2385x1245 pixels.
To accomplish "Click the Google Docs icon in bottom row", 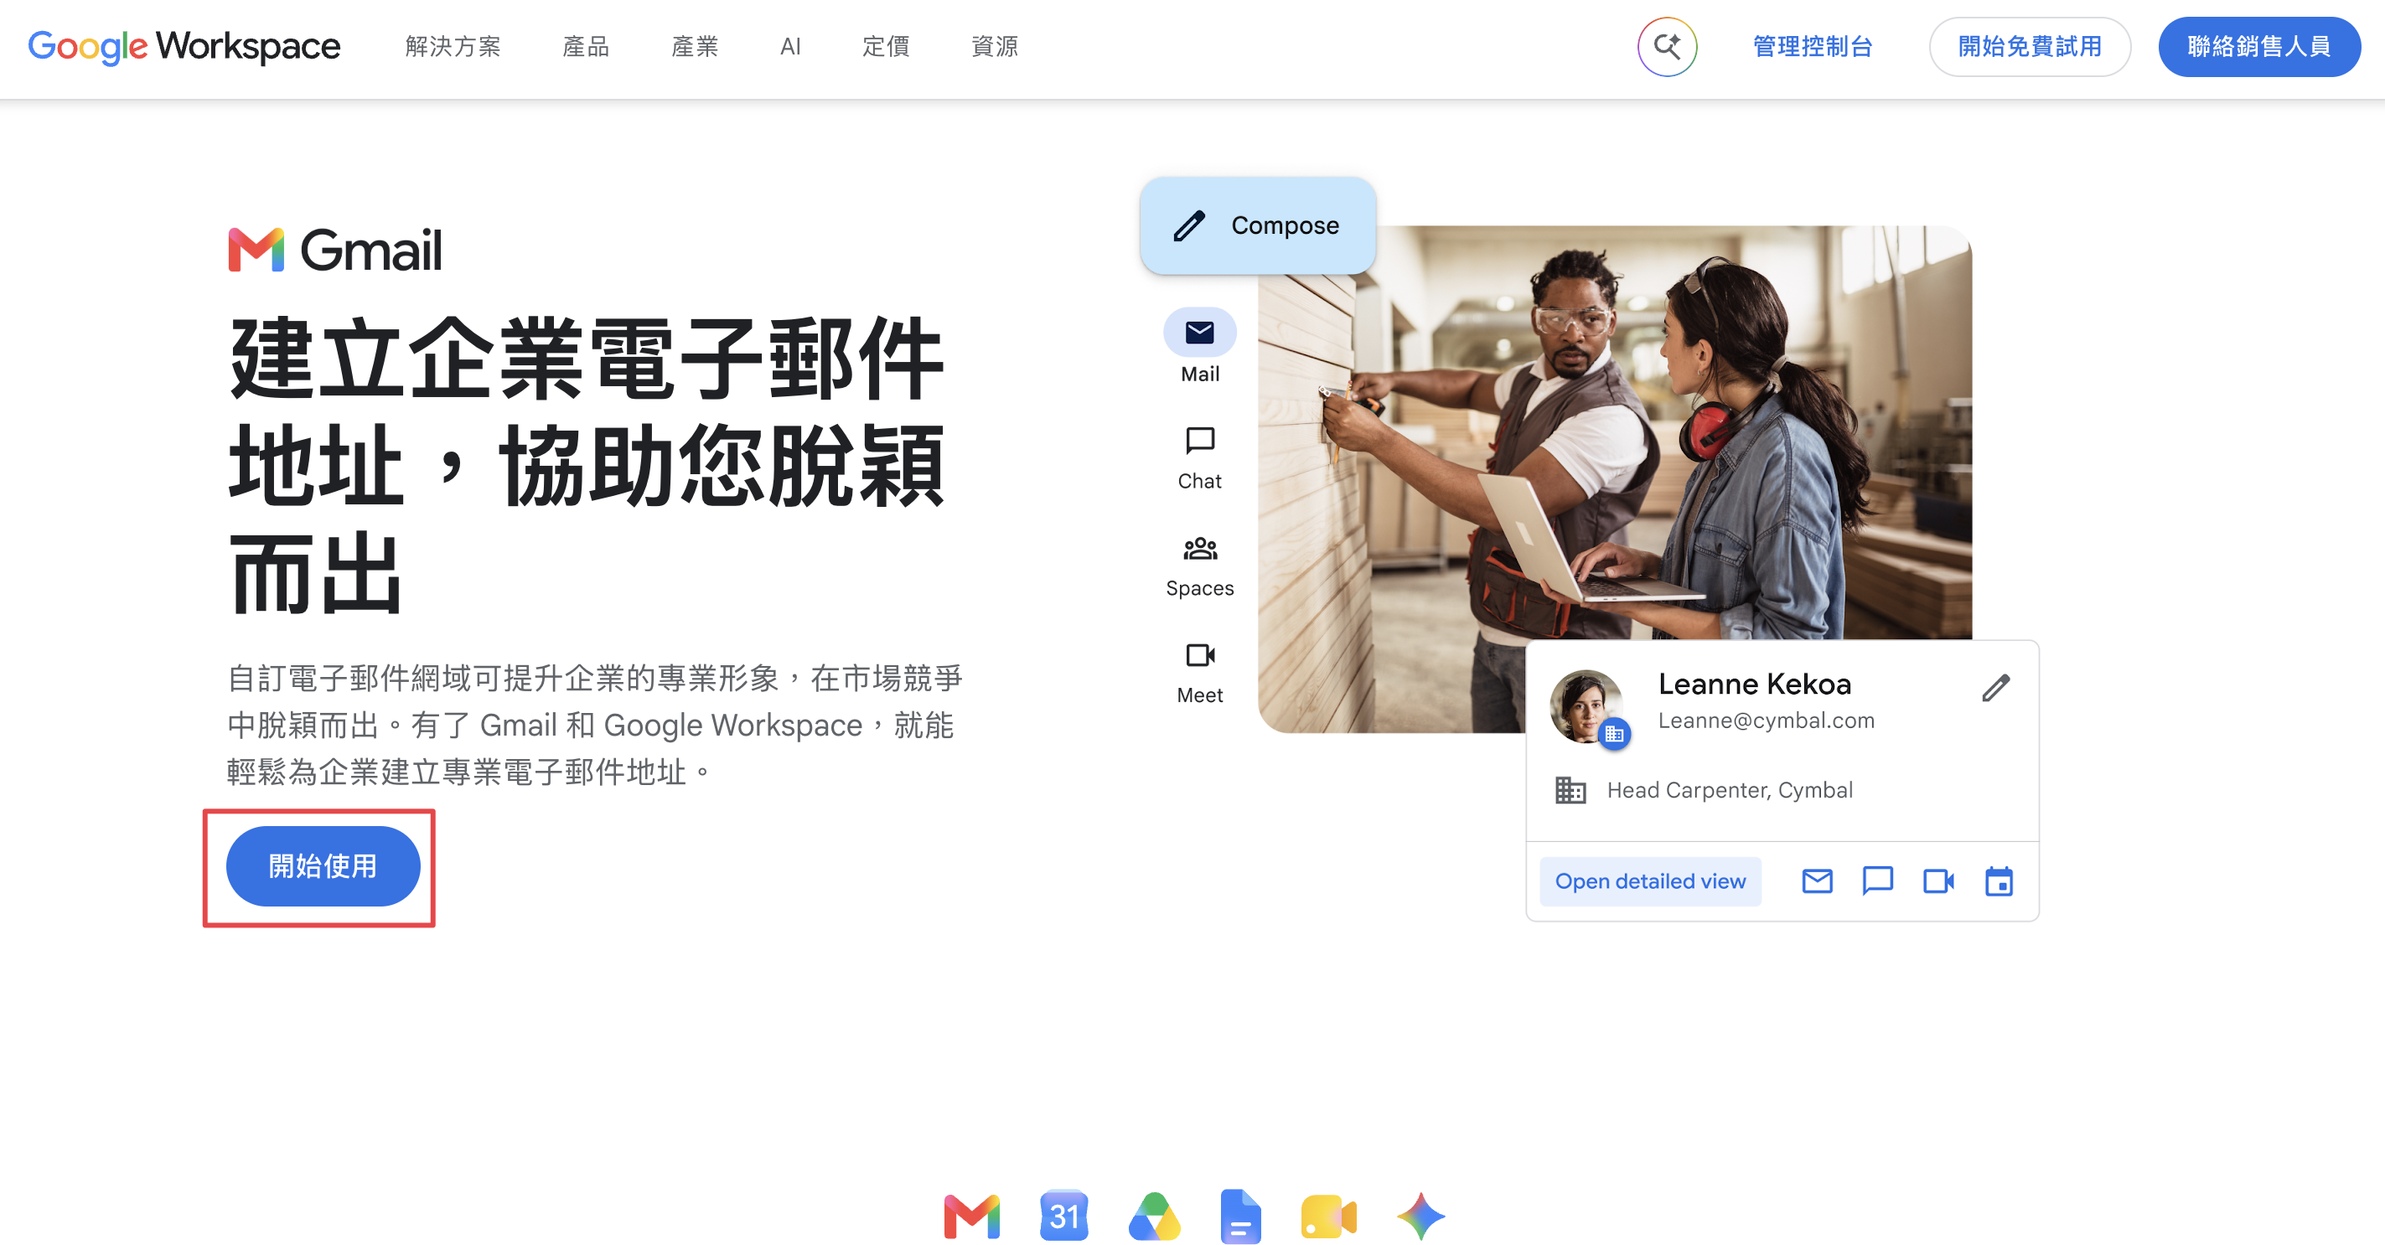I will [1239, 1217].
